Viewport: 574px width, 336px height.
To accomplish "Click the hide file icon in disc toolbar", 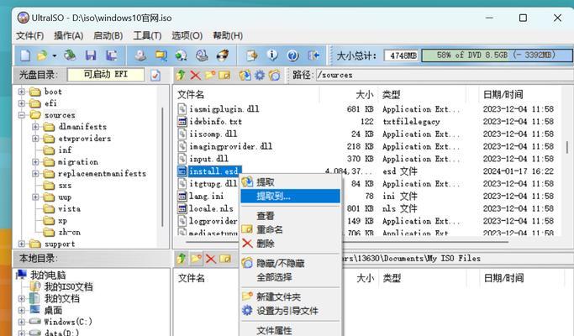I will pos(275,75).
